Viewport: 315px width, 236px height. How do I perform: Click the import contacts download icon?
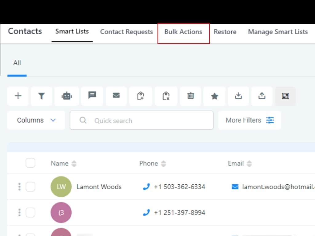238,96
